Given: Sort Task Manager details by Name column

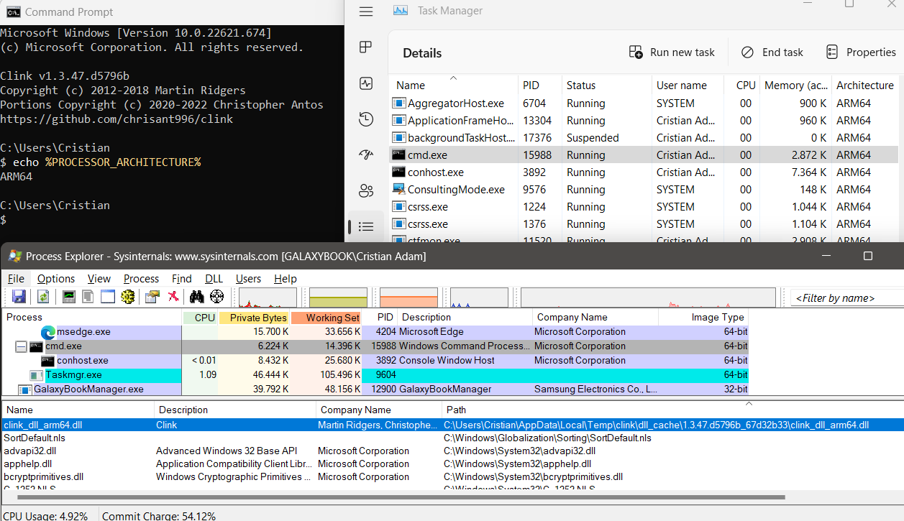Looking at the screenshot, I should (x=453, y=85).
